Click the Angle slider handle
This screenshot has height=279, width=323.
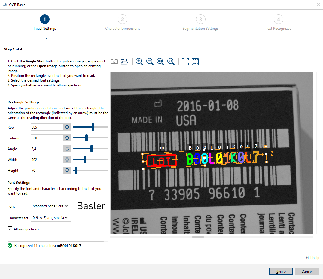[92, 149]
